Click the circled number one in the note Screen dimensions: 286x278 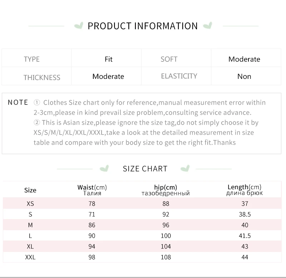(x=37, y=103)
